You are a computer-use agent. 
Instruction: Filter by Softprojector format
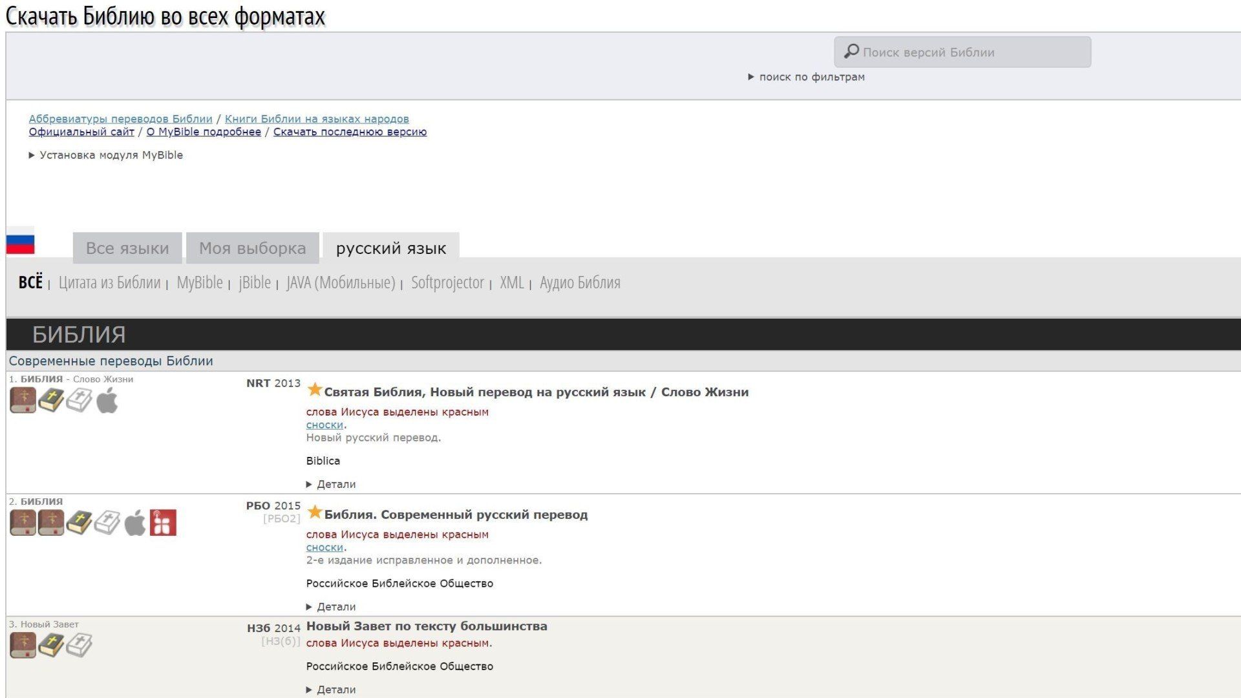447,282
